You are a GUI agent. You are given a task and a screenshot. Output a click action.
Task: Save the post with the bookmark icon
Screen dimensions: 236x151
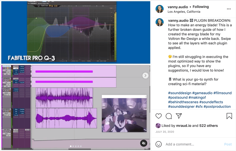point(229,116)
